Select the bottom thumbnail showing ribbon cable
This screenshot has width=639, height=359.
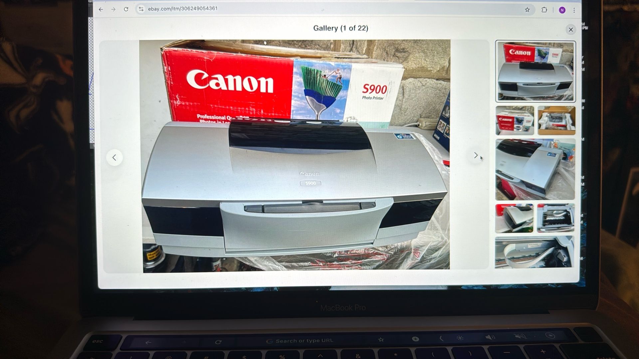coord(534,252)
